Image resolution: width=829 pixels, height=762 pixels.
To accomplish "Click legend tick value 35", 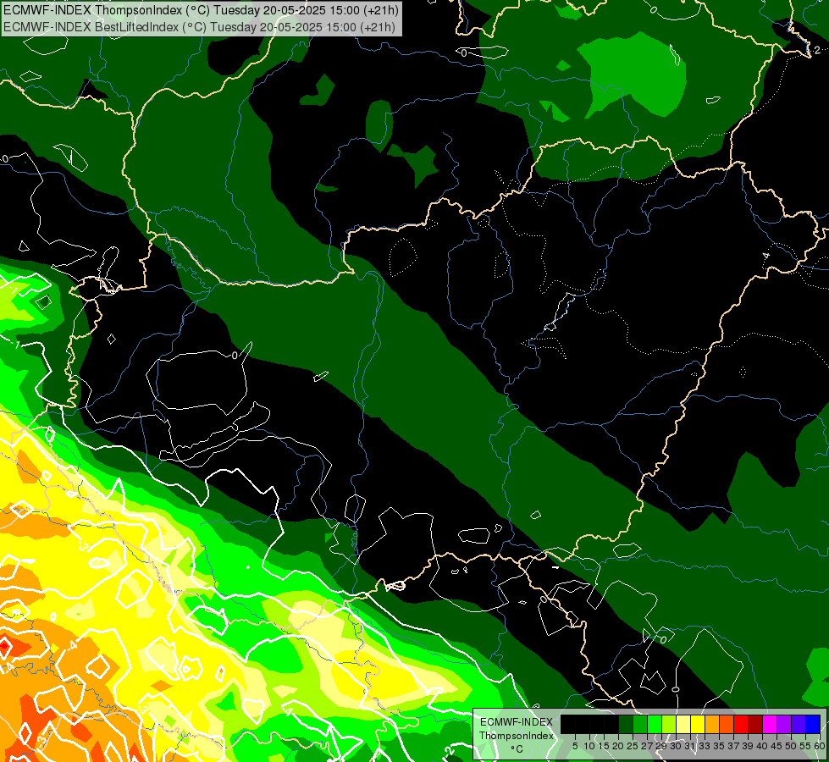I will point(719,746).
